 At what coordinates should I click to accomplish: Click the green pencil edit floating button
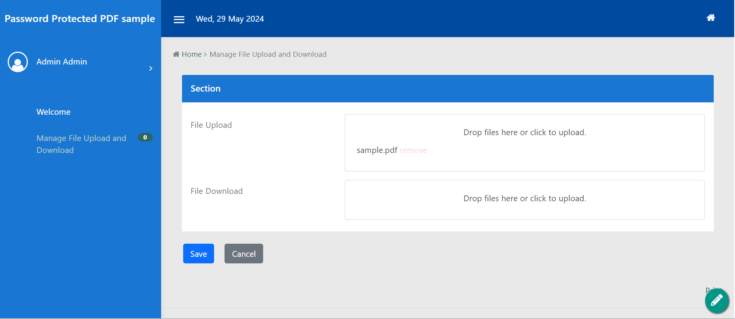coord(717,300)
